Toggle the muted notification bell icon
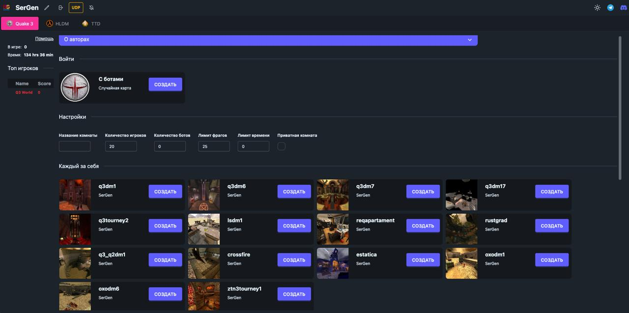Viewport: 629px width, 313px height. click(x=91, y=8)
